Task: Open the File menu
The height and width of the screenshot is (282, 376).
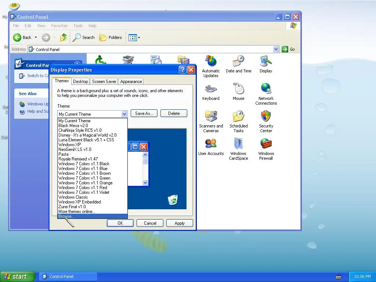Action: tap(16, 26)
